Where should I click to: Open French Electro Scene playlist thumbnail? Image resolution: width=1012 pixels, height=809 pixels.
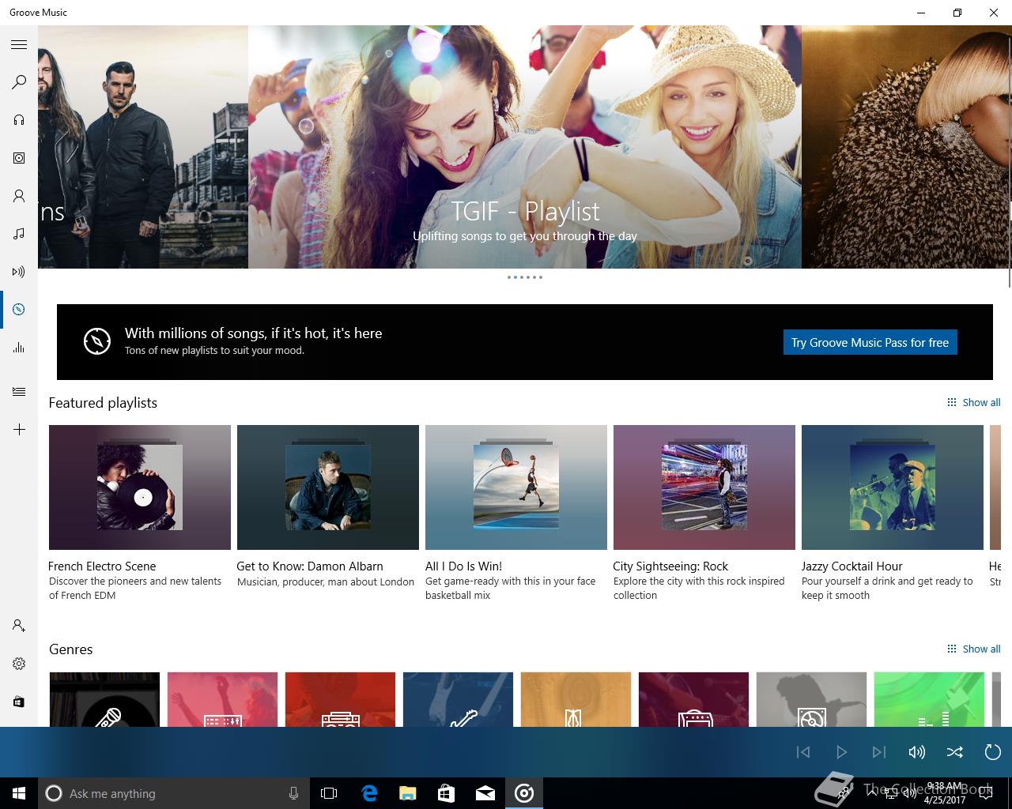pos(140,487)
